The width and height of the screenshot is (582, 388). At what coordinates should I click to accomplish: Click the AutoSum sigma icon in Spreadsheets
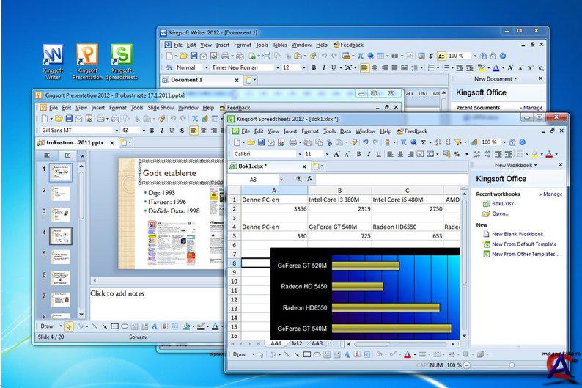click(x=424, y=142)
